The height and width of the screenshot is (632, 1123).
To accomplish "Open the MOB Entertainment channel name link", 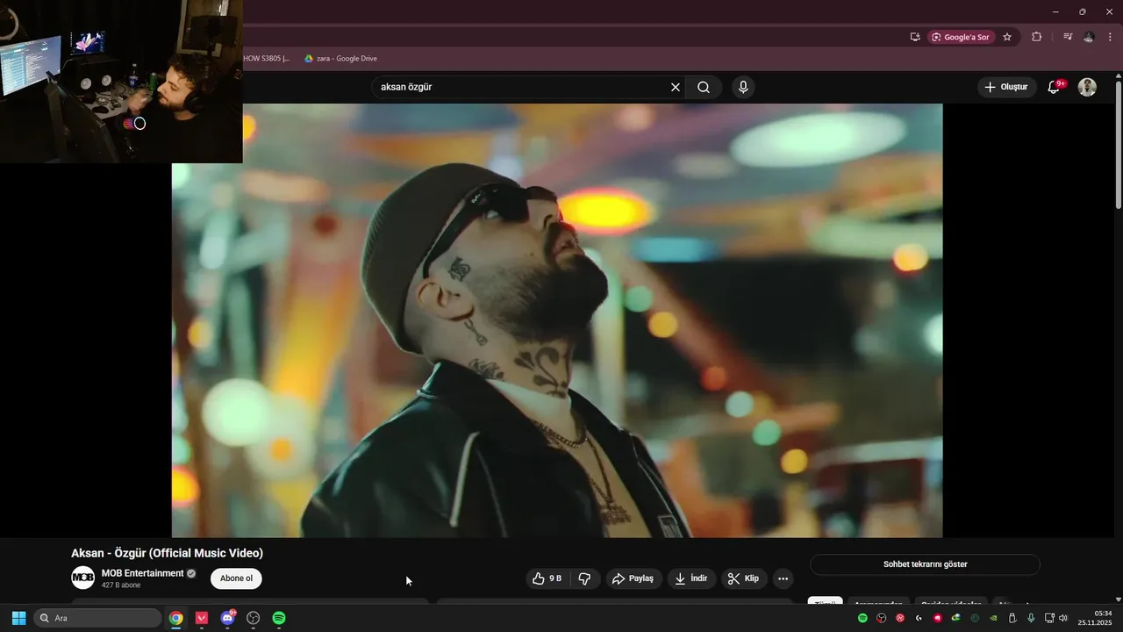I will 142,573.
